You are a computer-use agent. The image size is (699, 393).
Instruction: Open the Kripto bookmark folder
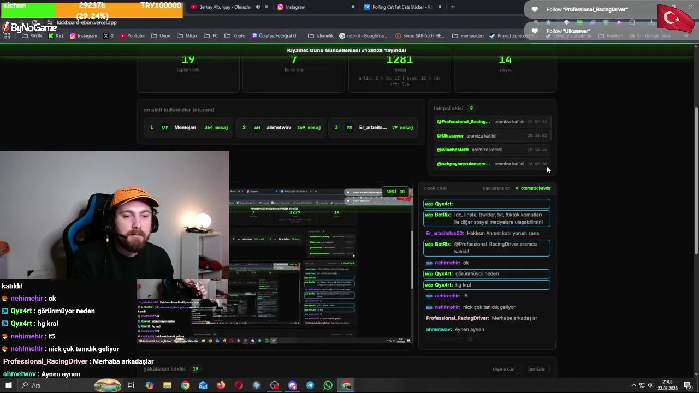coord(235,36)
